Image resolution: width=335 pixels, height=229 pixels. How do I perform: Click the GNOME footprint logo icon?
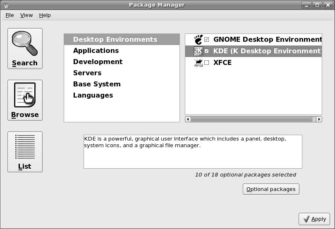[x=198, y=40]
